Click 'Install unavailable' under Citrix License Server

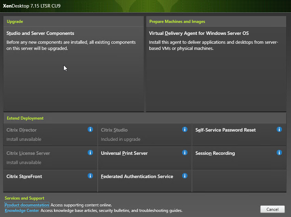coord(24,162)
